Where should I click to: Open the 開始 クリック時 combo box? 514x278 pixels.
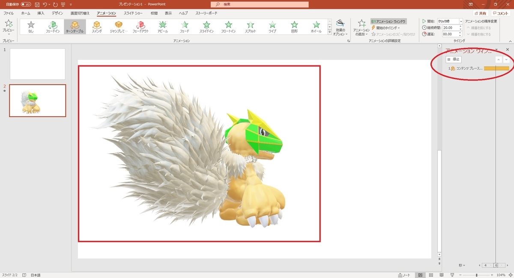(x=450, y=21)
